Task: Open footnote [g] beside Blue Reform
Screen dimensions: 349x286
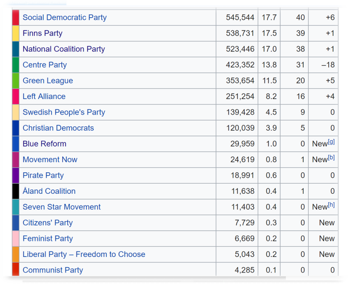Action: [x=331, y=142]
